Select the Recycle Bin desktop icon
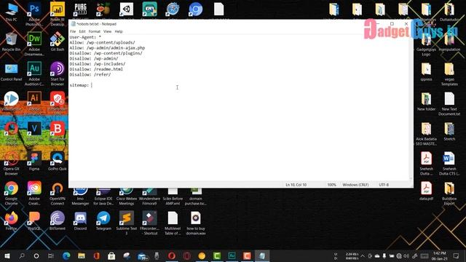The height and width of the screenshot is (262, 466). (x=12, y=42)
